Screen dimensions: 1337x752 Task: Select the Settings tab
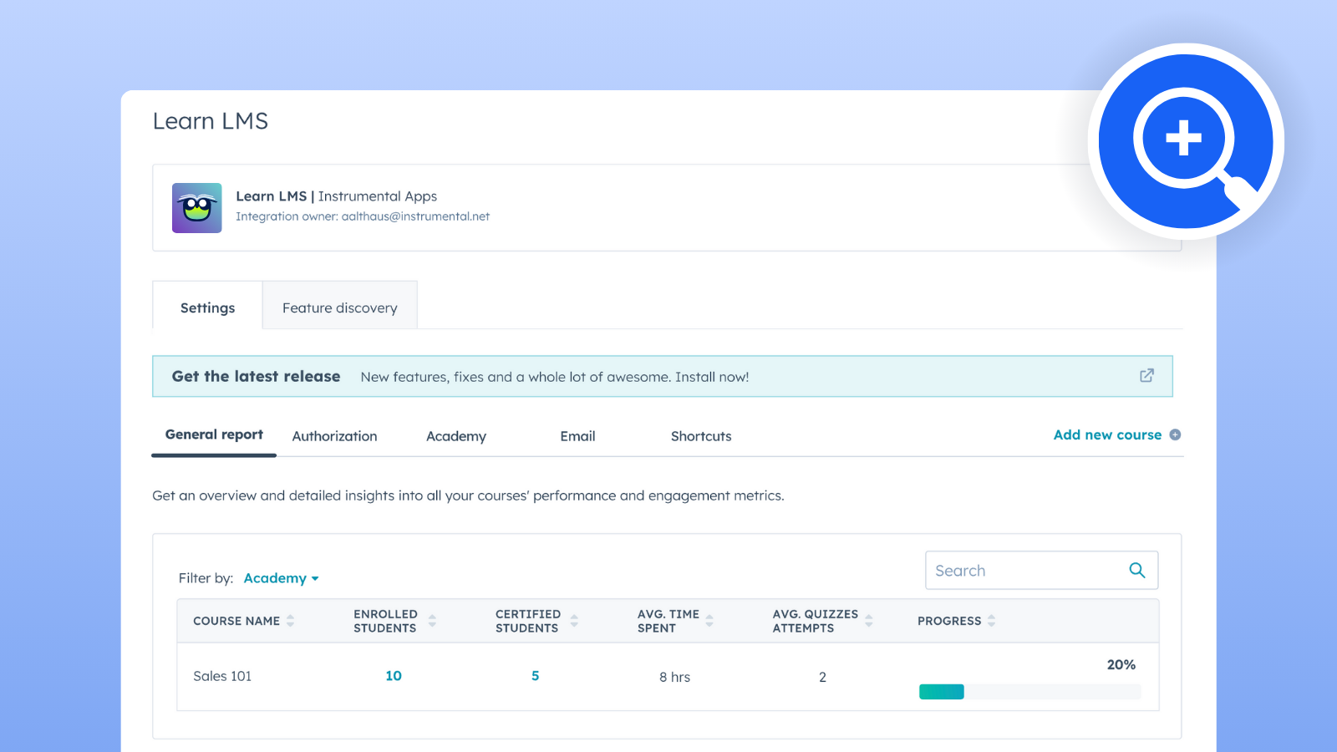[207, 307]
